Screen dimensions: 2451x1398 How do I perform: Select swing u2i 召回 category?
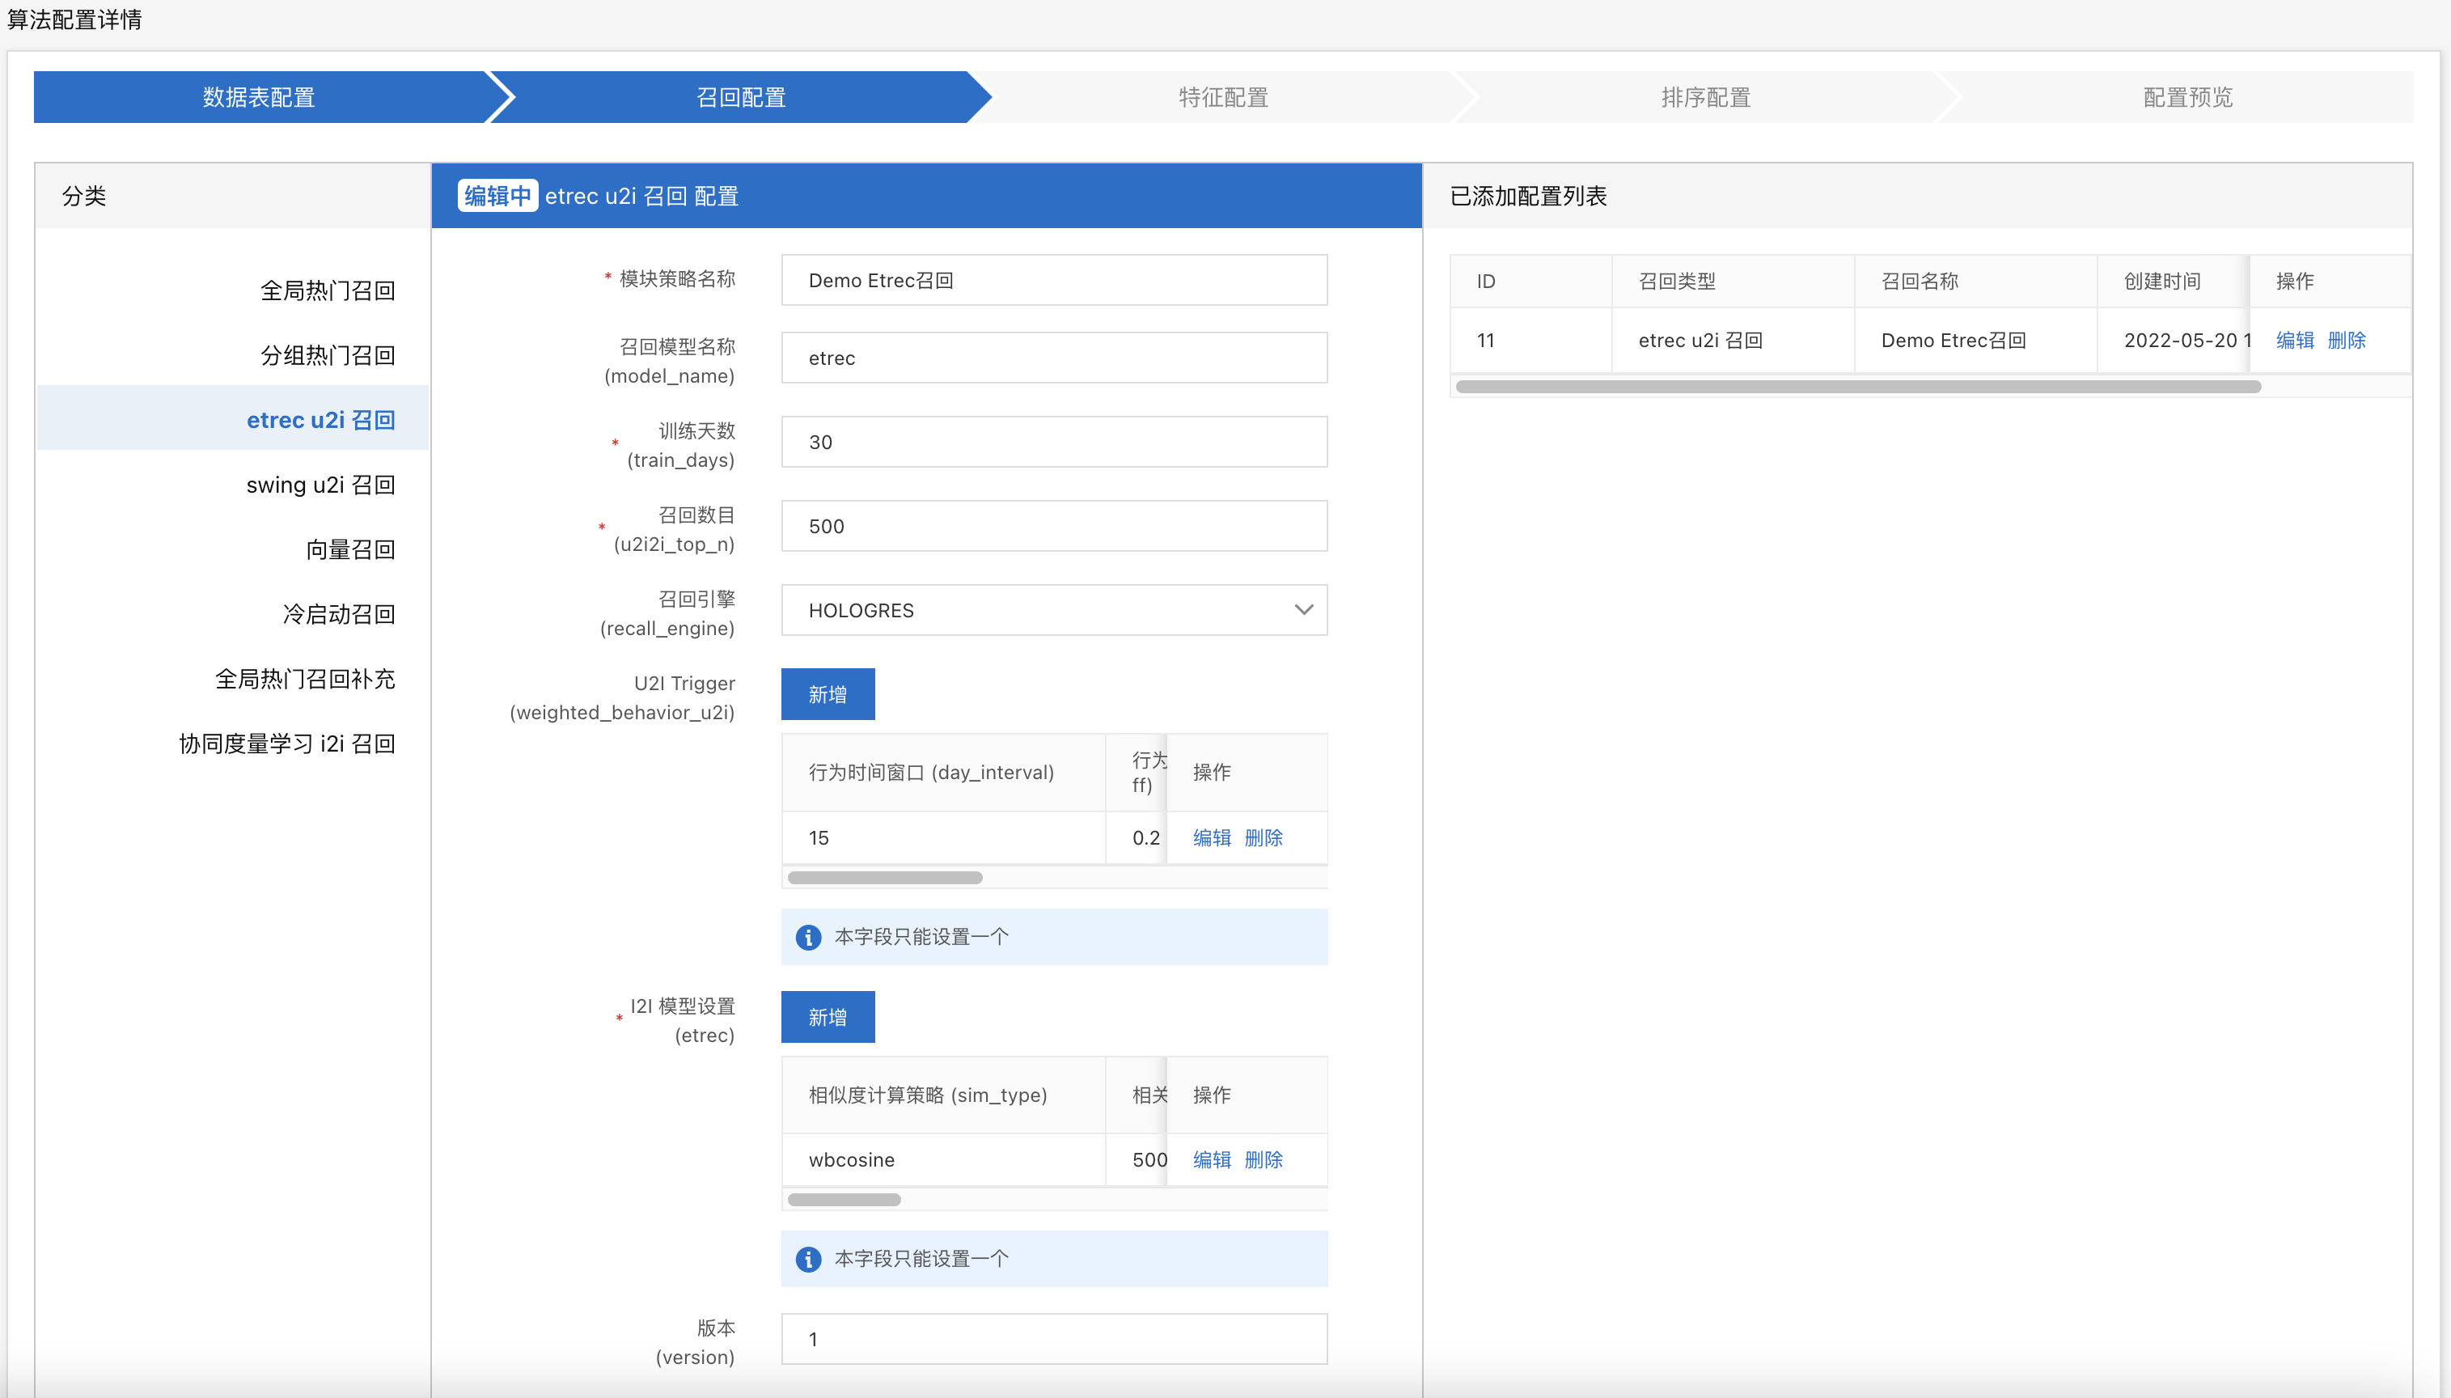pos(320,485)
